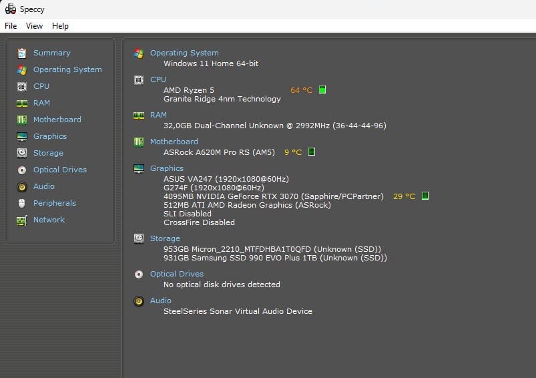The width and height of the screenshot is (536, 378).
Task: Open Optical Drives section from sidebar
Action: (60, 170)
